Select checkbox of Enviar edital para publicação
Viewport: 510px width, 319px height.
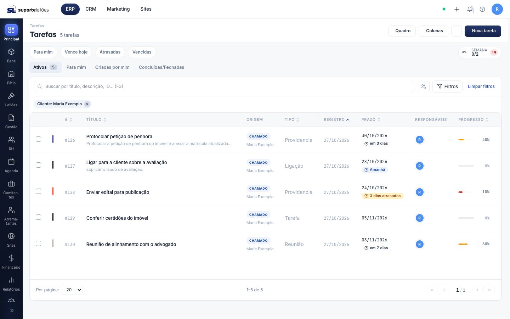pos(39,191)
